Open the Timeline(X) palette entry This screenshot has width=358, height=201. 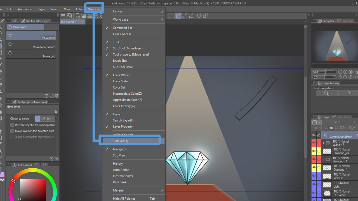(x=134, y=141)
